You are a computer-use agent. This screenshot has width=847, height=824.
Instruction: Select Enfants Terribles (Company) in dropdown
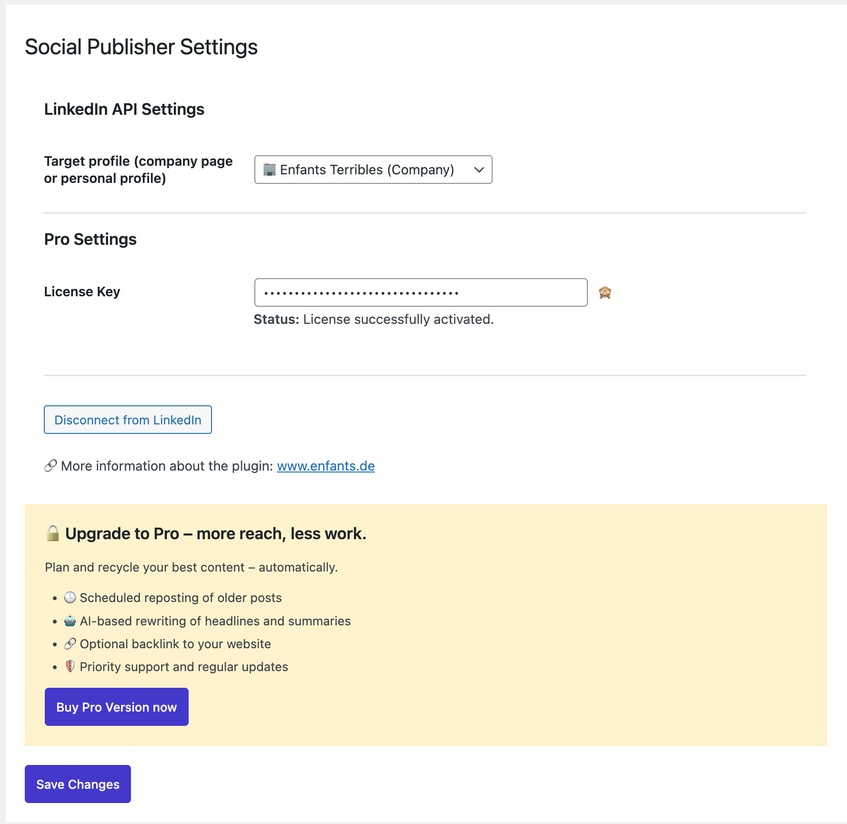[366, 170]
